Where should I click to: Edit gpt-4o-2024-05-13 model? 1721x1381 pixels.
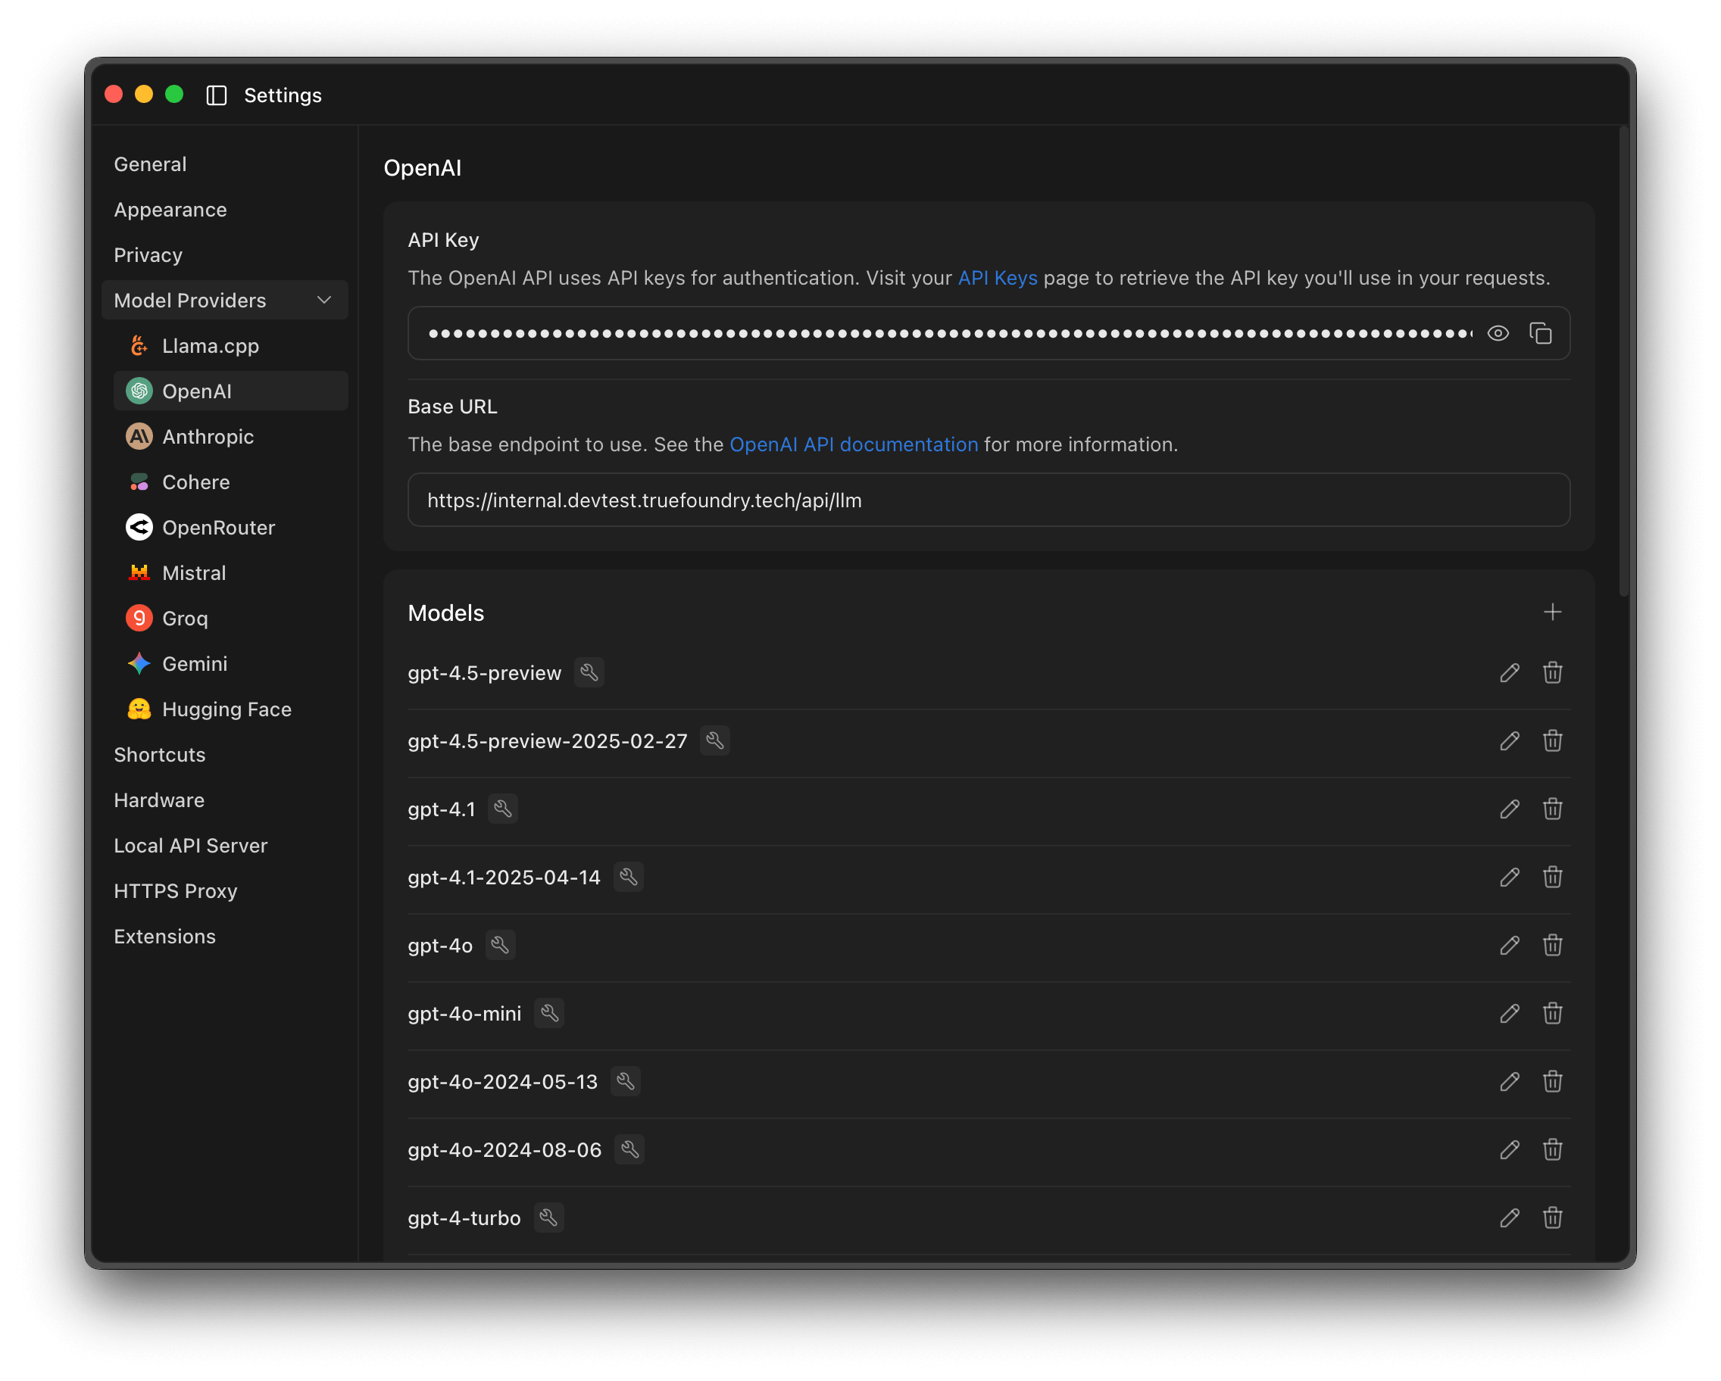[x=1509, y=1081]
